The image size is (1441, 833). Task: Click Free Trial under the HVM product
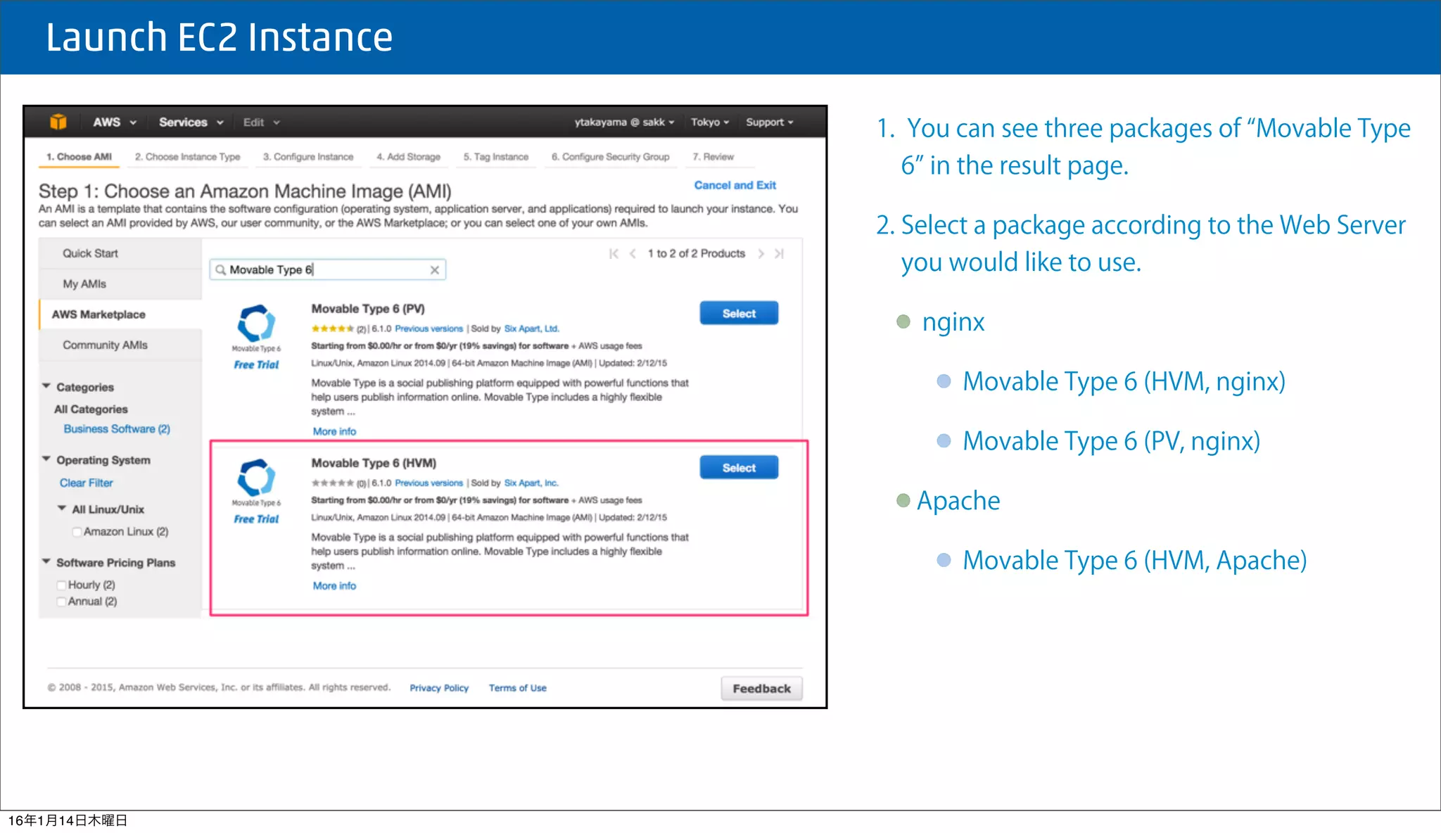click(x=256, y=519)
